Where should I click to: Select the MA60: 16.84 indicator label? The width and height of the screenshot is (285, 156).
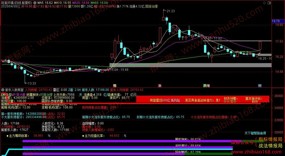pos(99,3)
